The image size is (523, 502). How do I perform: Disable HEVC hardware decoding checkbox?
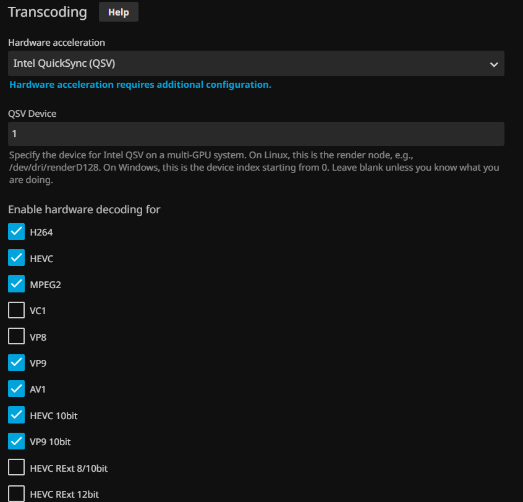pos(17,258)
